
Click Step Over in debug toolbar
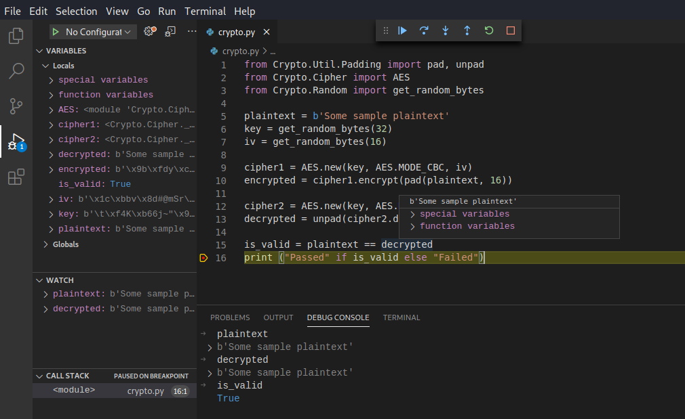point(424,30)
